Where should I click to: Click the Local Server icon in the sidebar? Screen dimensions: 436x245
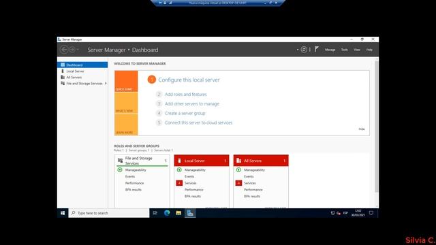[63, 71]
